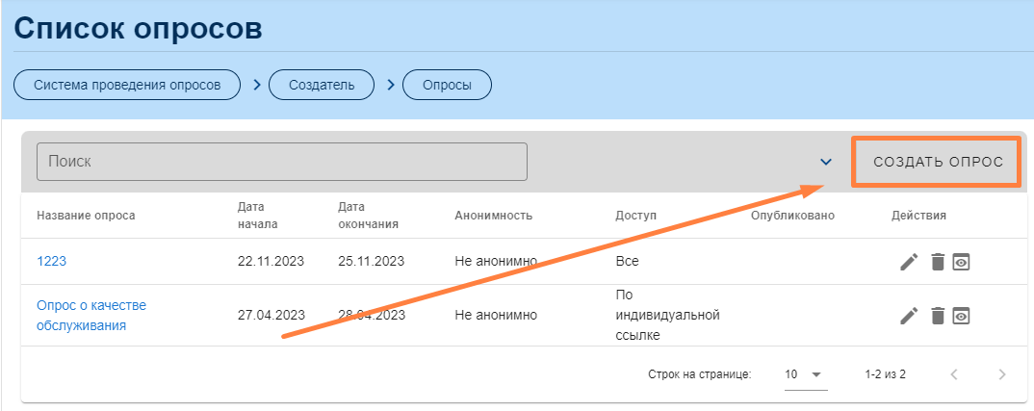Expand the filter chevron beside the search field
The image size is (1034, 411).
pos(825,162)
